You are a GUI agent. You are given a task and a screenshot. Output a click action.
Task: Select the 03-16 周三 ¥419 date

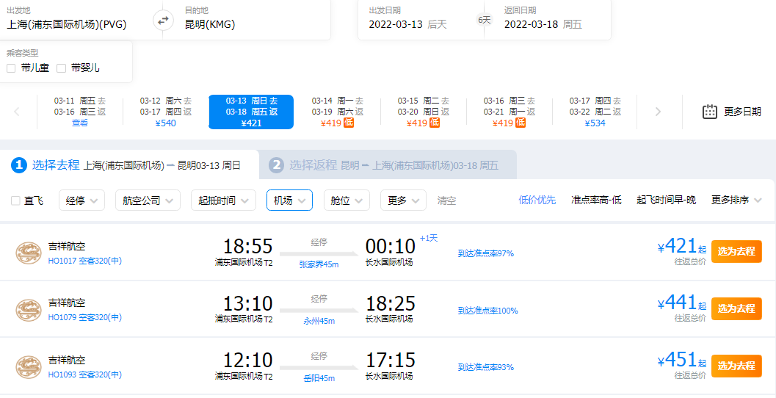(510, 112)
